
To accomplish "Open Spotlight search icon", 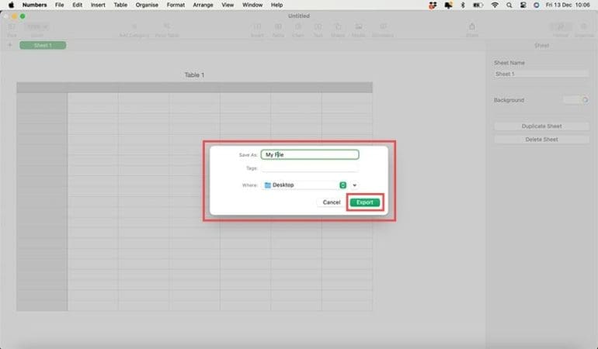I will (509, 5).
